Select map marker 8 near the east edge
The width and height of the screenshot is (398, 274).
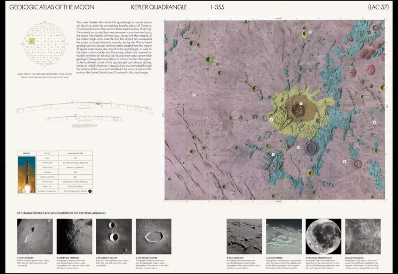pos(374,122)
